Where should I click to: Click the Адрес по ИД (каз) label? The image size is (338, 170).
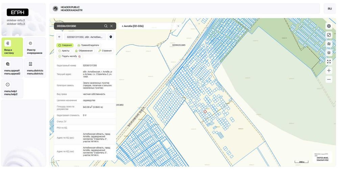click(65, 151)
